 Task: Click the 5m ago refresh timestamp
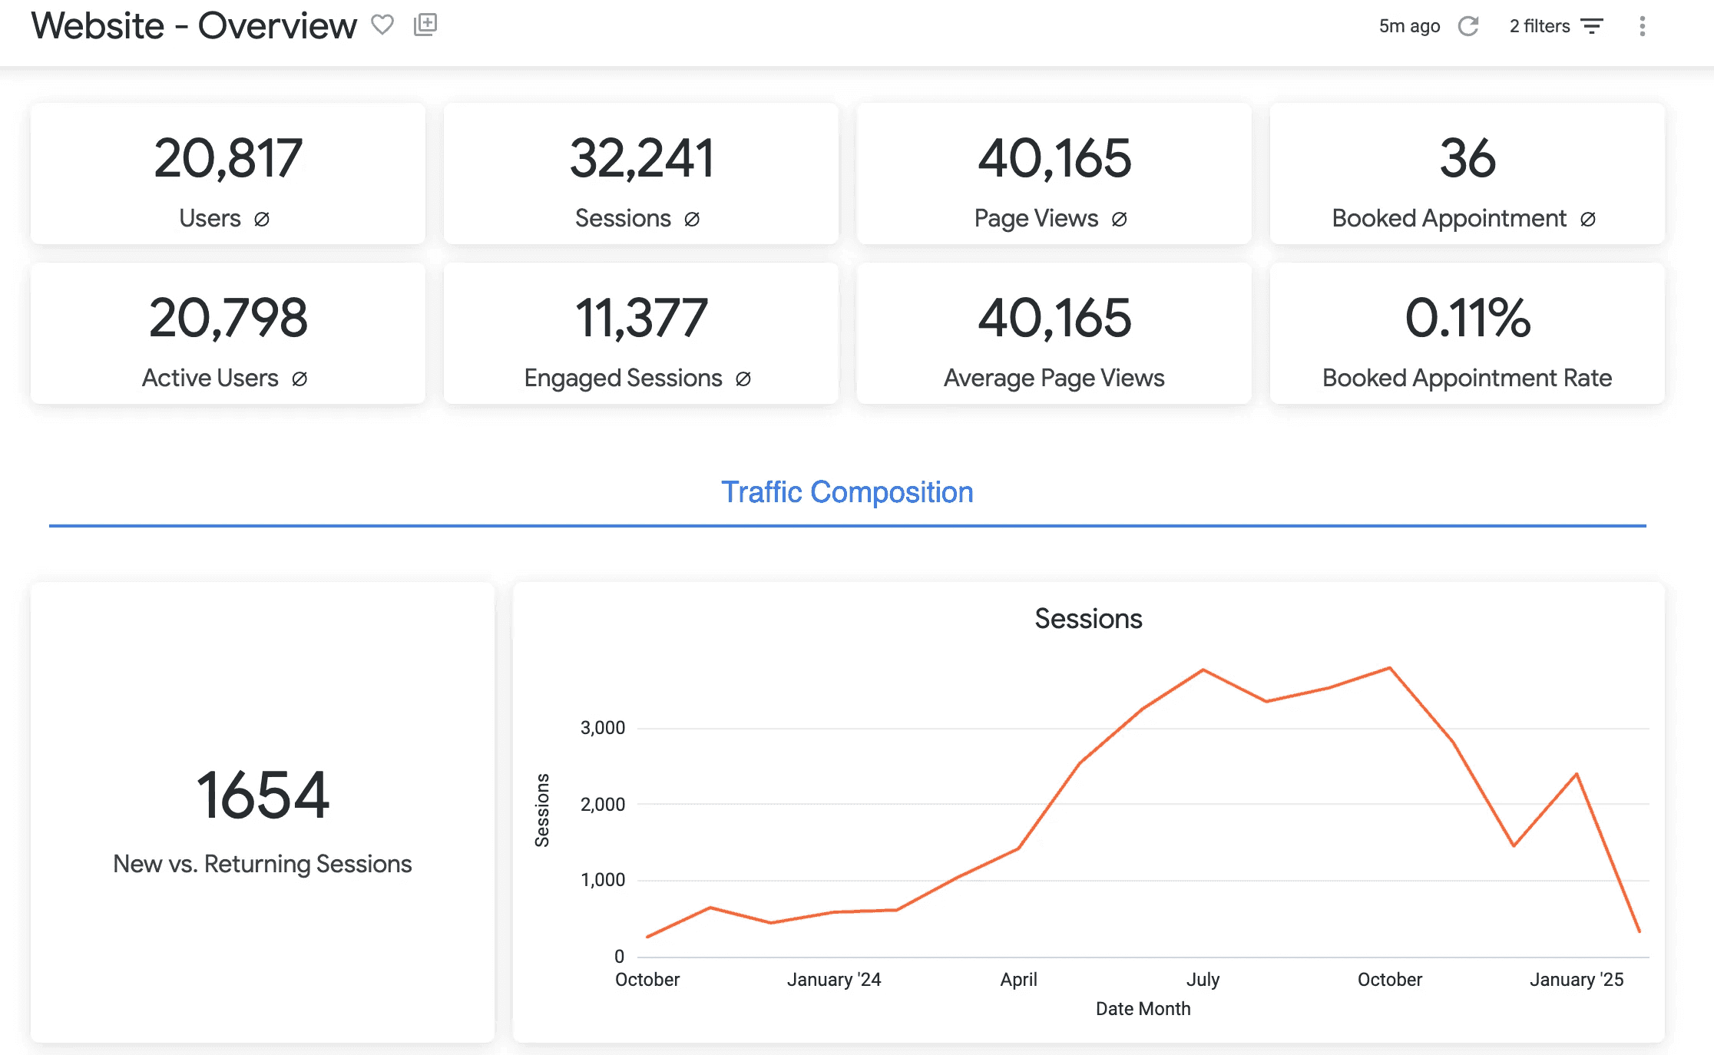click(1409, 26)
